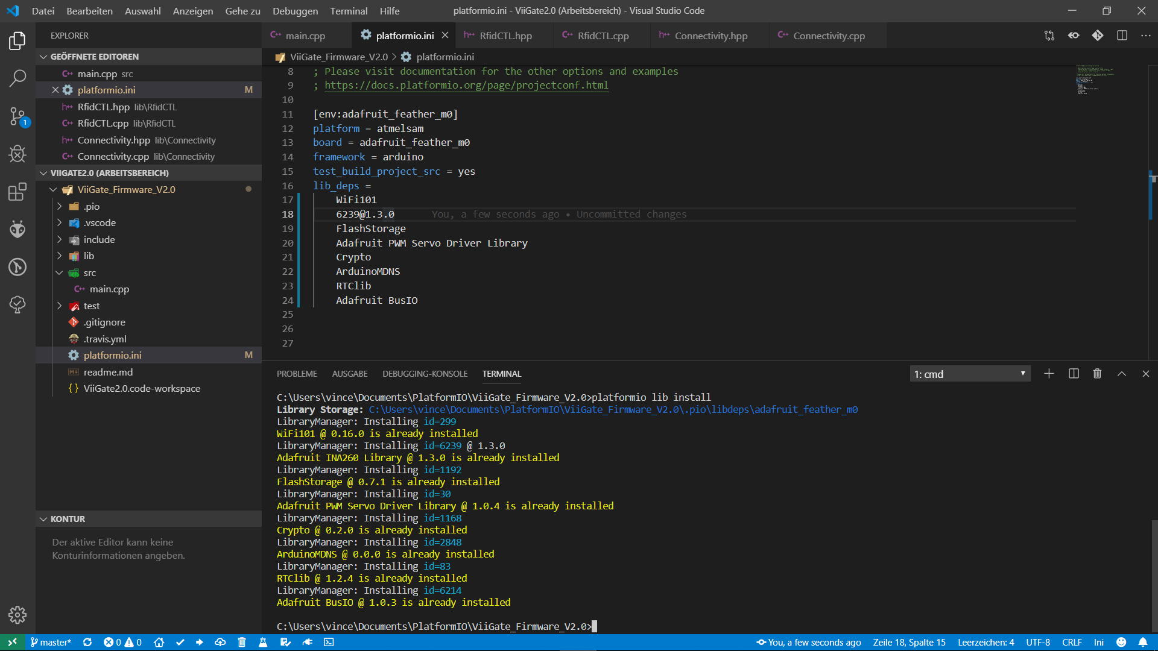1158x651 pixels.
Task: Run tests via the flask status bar icon
Action: pyautogui.click(x=264, y=642)
